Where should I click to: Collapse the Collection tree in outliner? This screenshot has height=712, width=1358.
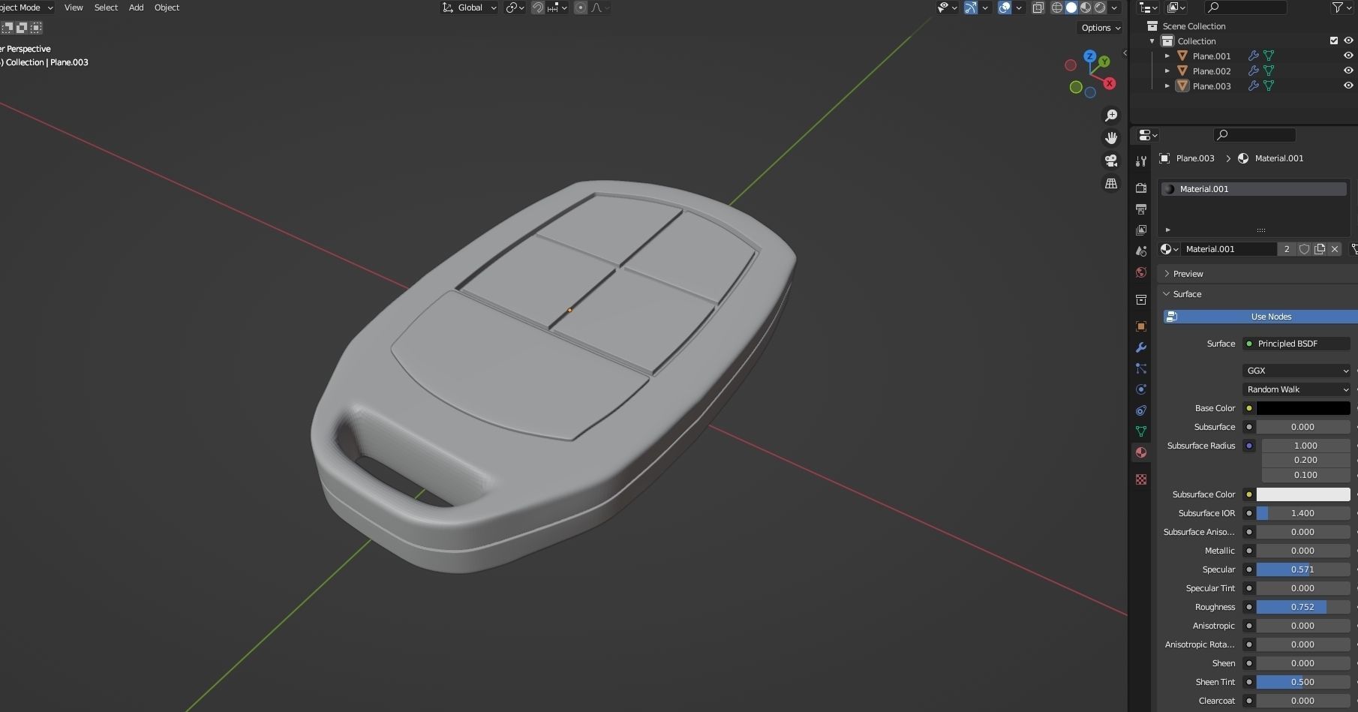click(1152, 41)
